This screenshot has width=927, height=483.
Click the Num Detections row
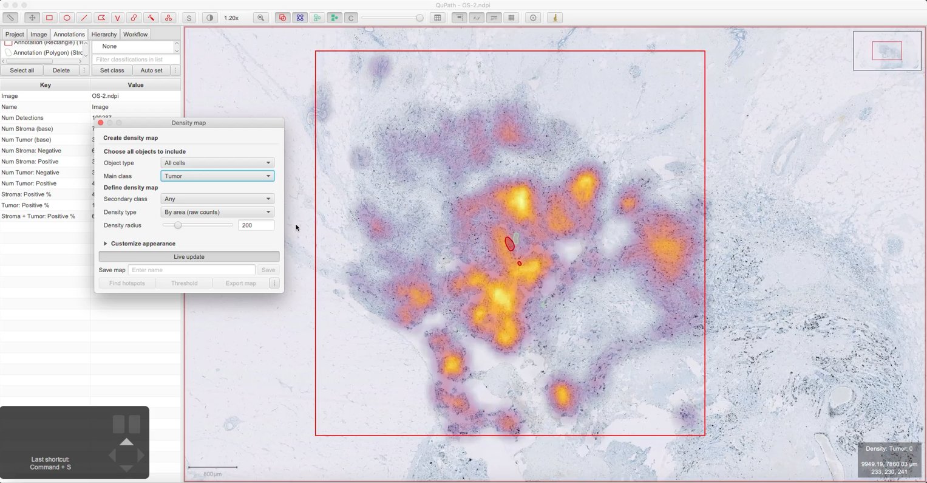point(90,118)
